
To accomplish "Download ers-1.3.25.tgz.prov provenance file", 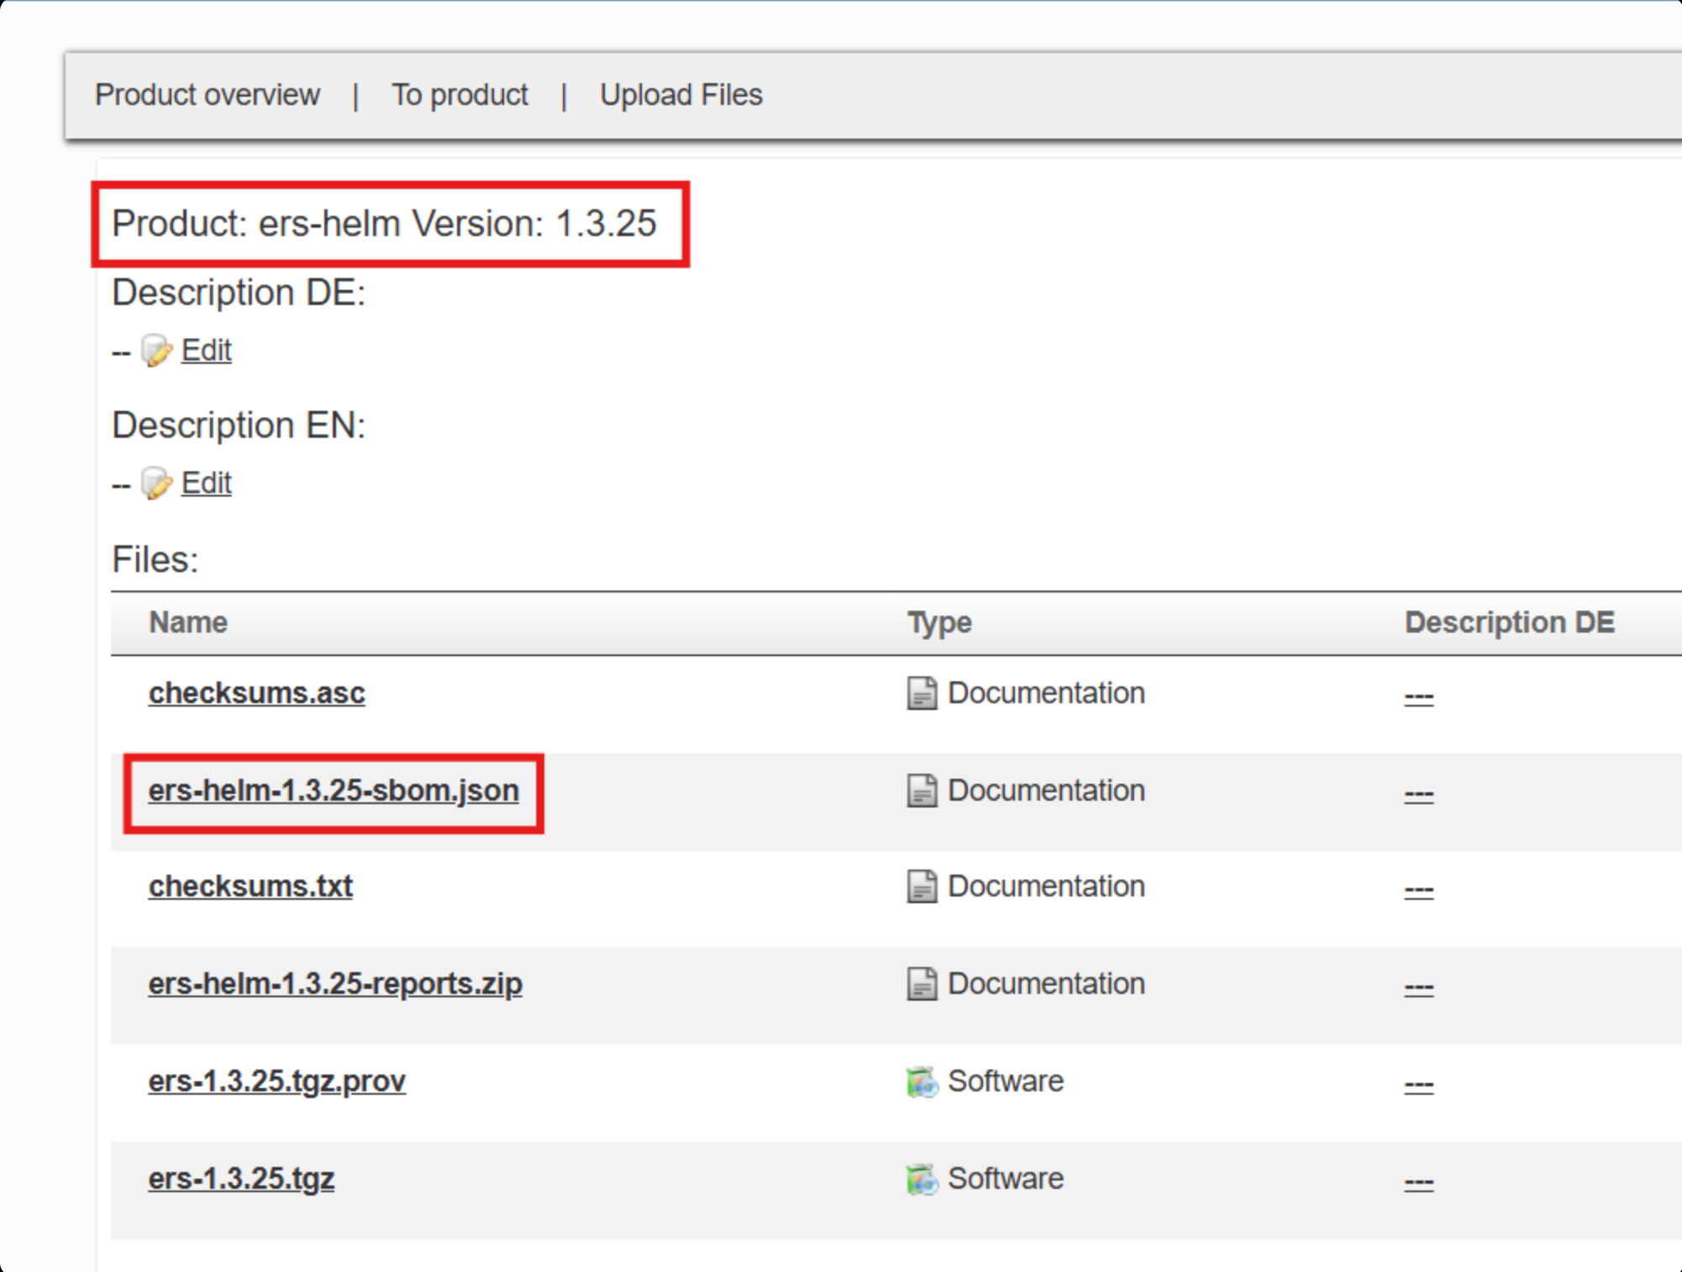I will coord(276,1081).
